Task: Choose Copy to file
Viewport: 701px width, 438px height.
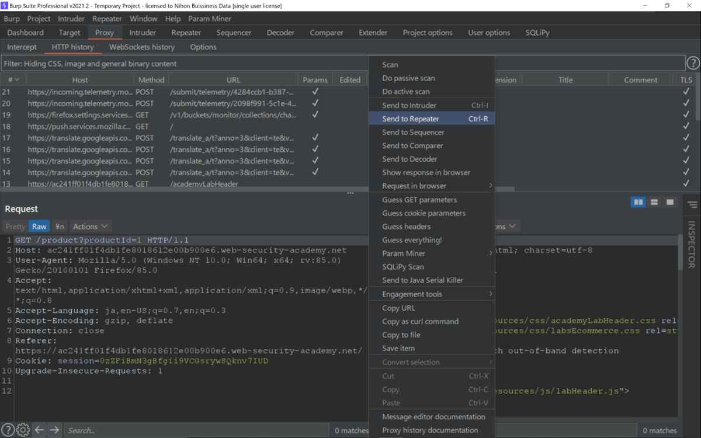Action: [x=432, y=335]
